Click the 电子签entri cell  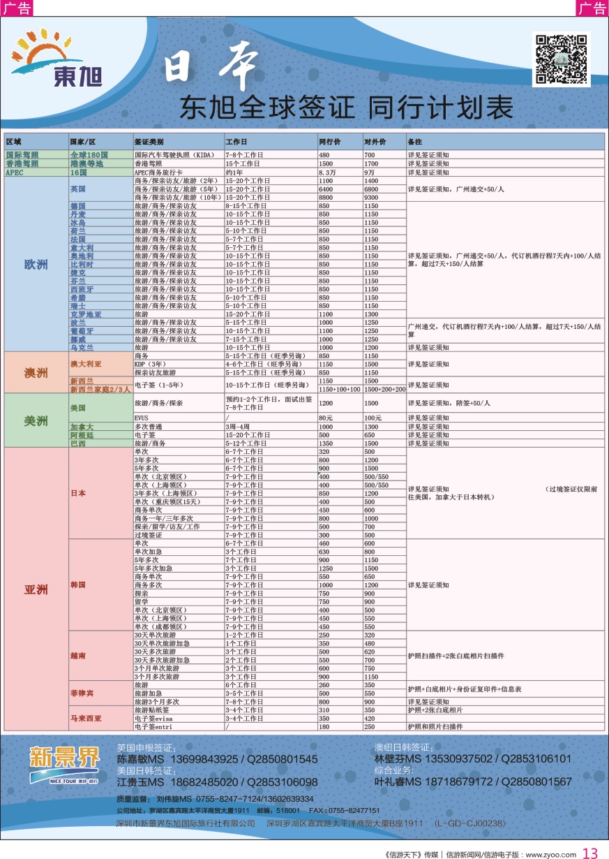pos(179,727)
